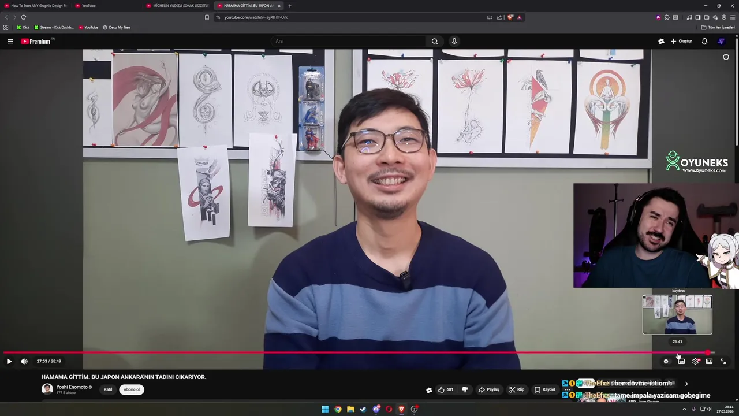Open a new browser tab

(x=290, y=6)
